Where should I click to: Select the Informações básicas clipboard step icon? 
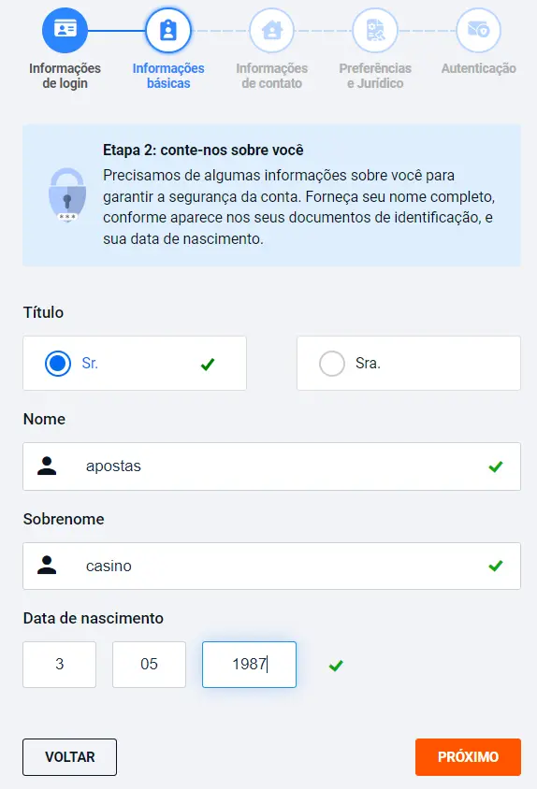168,30
